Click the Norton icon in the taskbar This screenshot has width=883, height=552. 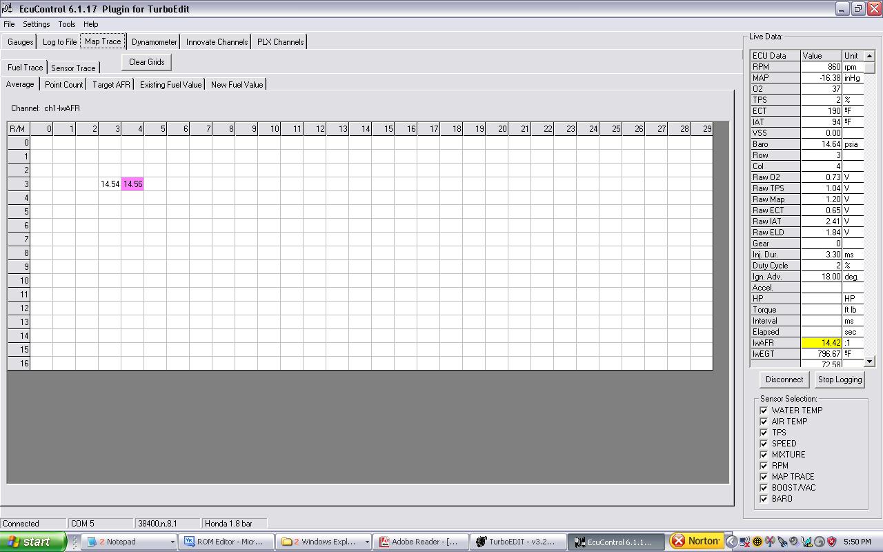coord(696,542)
